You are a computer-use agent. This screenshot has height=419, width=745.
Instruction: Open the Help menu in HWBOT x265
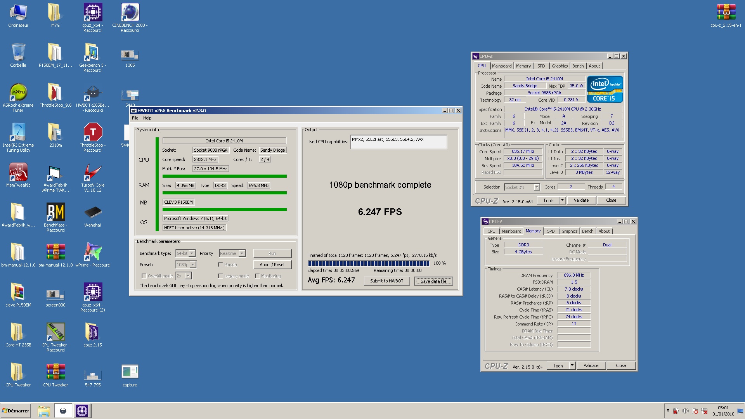147,118
